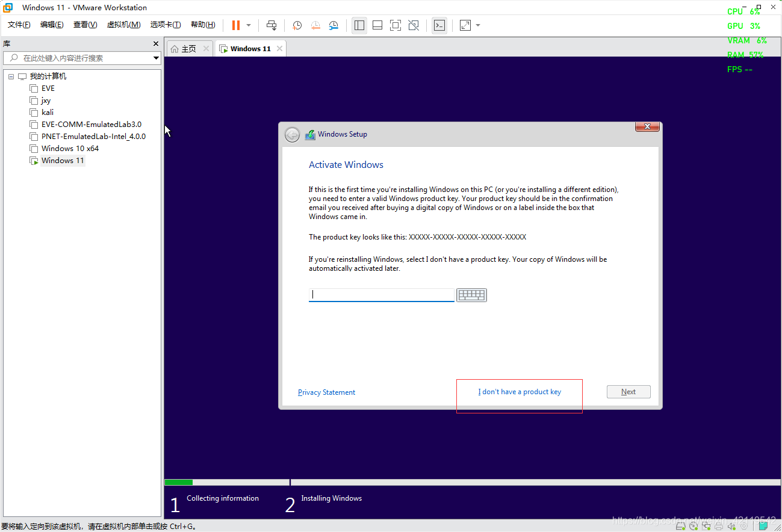The height and width of the screenshot is (532, 782).
Task: Click the network adapter status icon
Action: 706,526
